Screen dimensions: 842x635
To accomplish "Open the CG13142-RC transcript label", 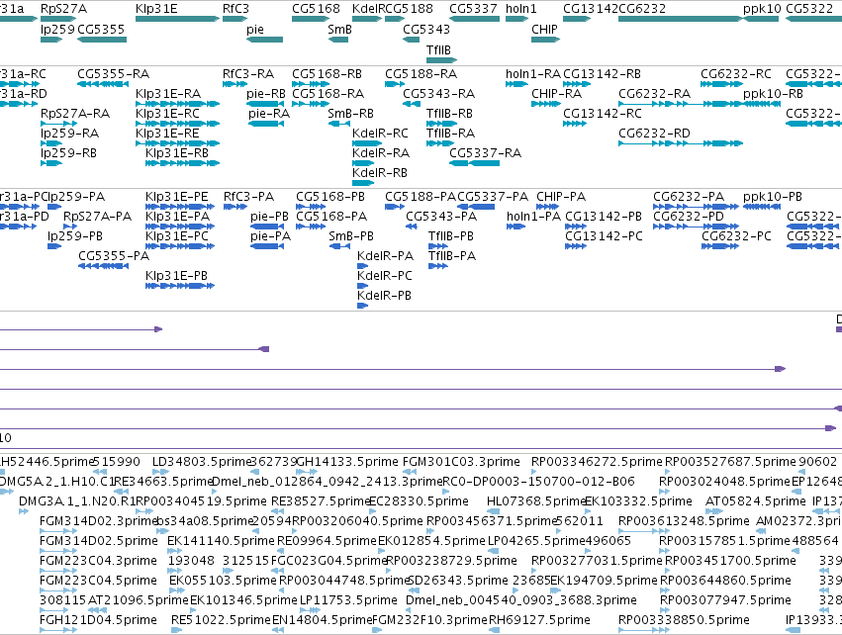I will click(603, 114).
